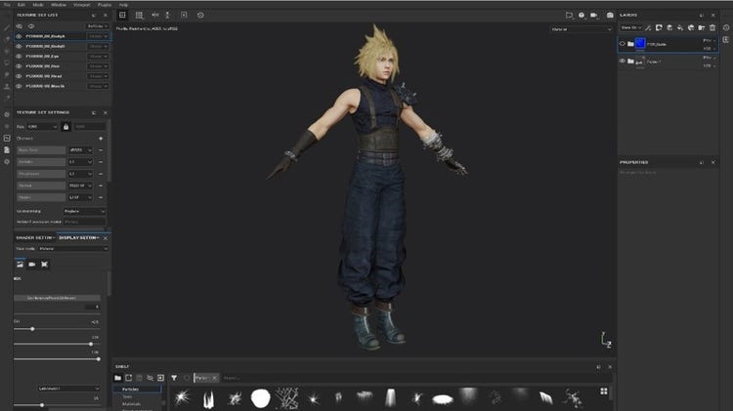This screenshot has width=733, height=411.
Task: Open the Base Color channel format dropdown
Action: pos(80,150)
